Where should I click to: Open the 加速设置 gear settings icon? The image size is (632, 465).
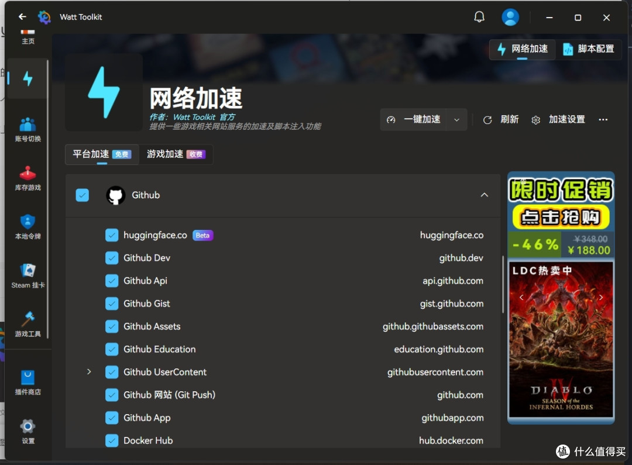pyautogui.click(x=535, y=119)
